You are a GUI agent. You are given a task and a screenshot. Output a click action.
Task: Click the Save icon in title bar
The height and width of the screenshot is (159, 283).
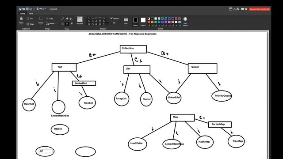27,9
